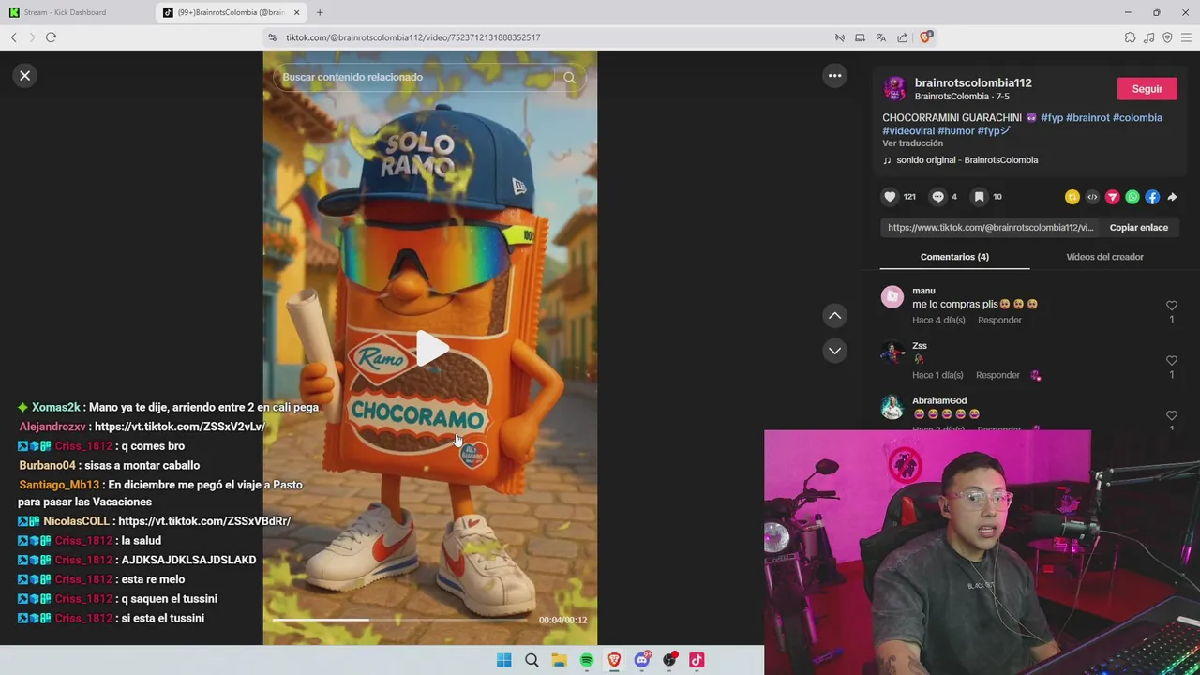Click the embed code icon
The height and width of the screenshot is (675, 1200).
1092,197
